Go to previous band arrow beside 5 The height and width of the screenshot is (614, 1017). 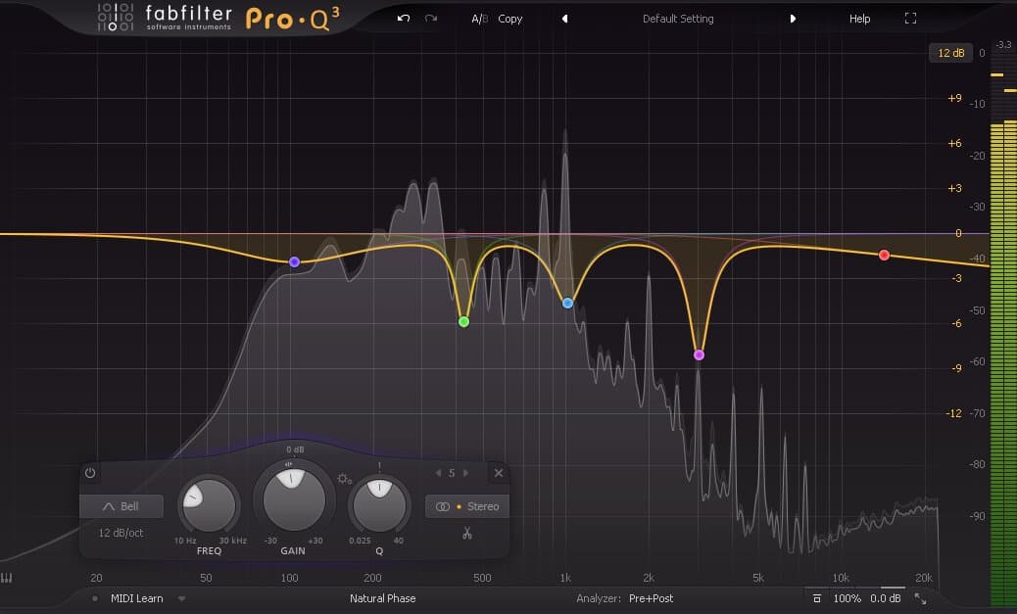click(439, 473)
